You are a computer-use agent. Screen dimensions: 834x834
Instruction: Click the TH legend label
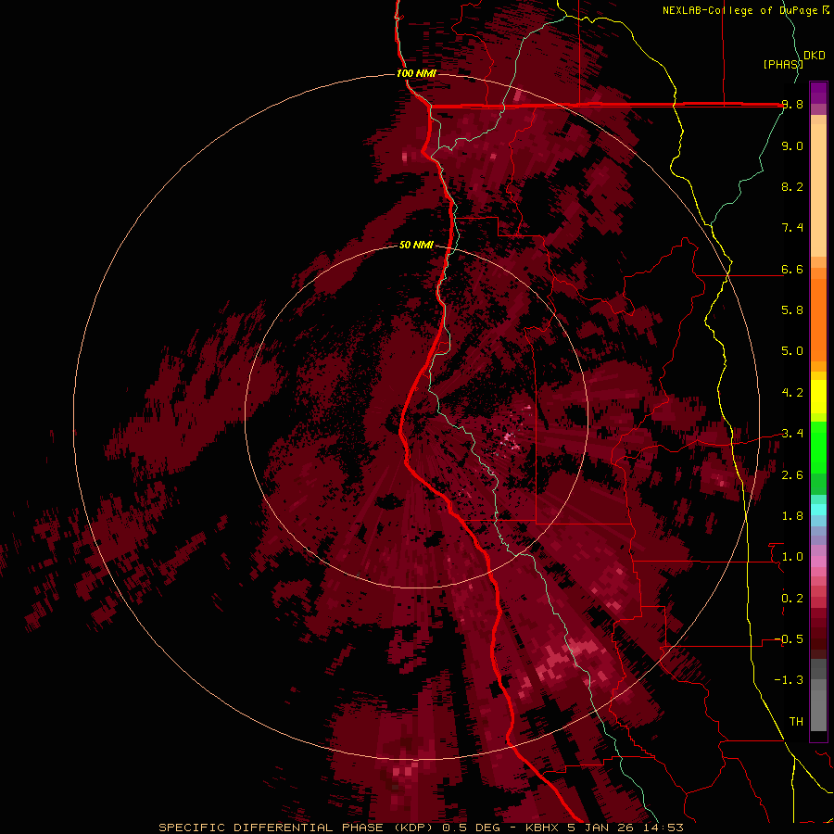(x=796, y=722)
